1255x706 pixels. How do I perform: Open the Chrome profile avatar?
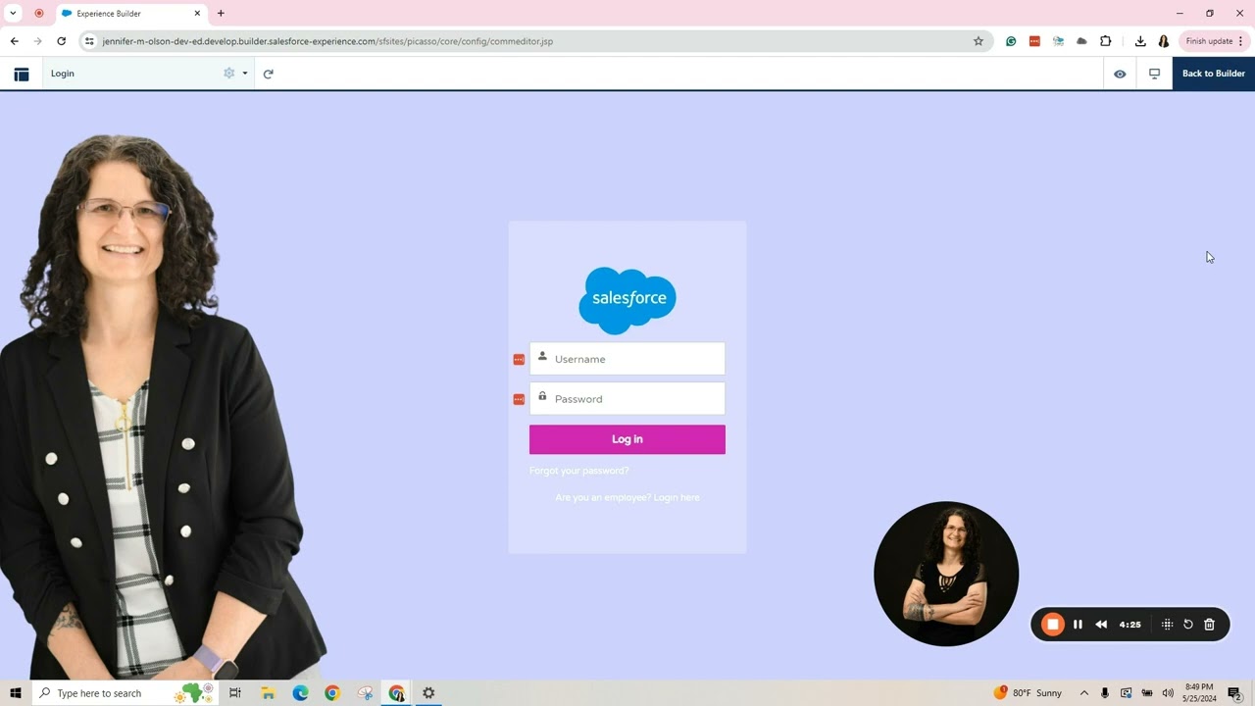point(1164,41)
